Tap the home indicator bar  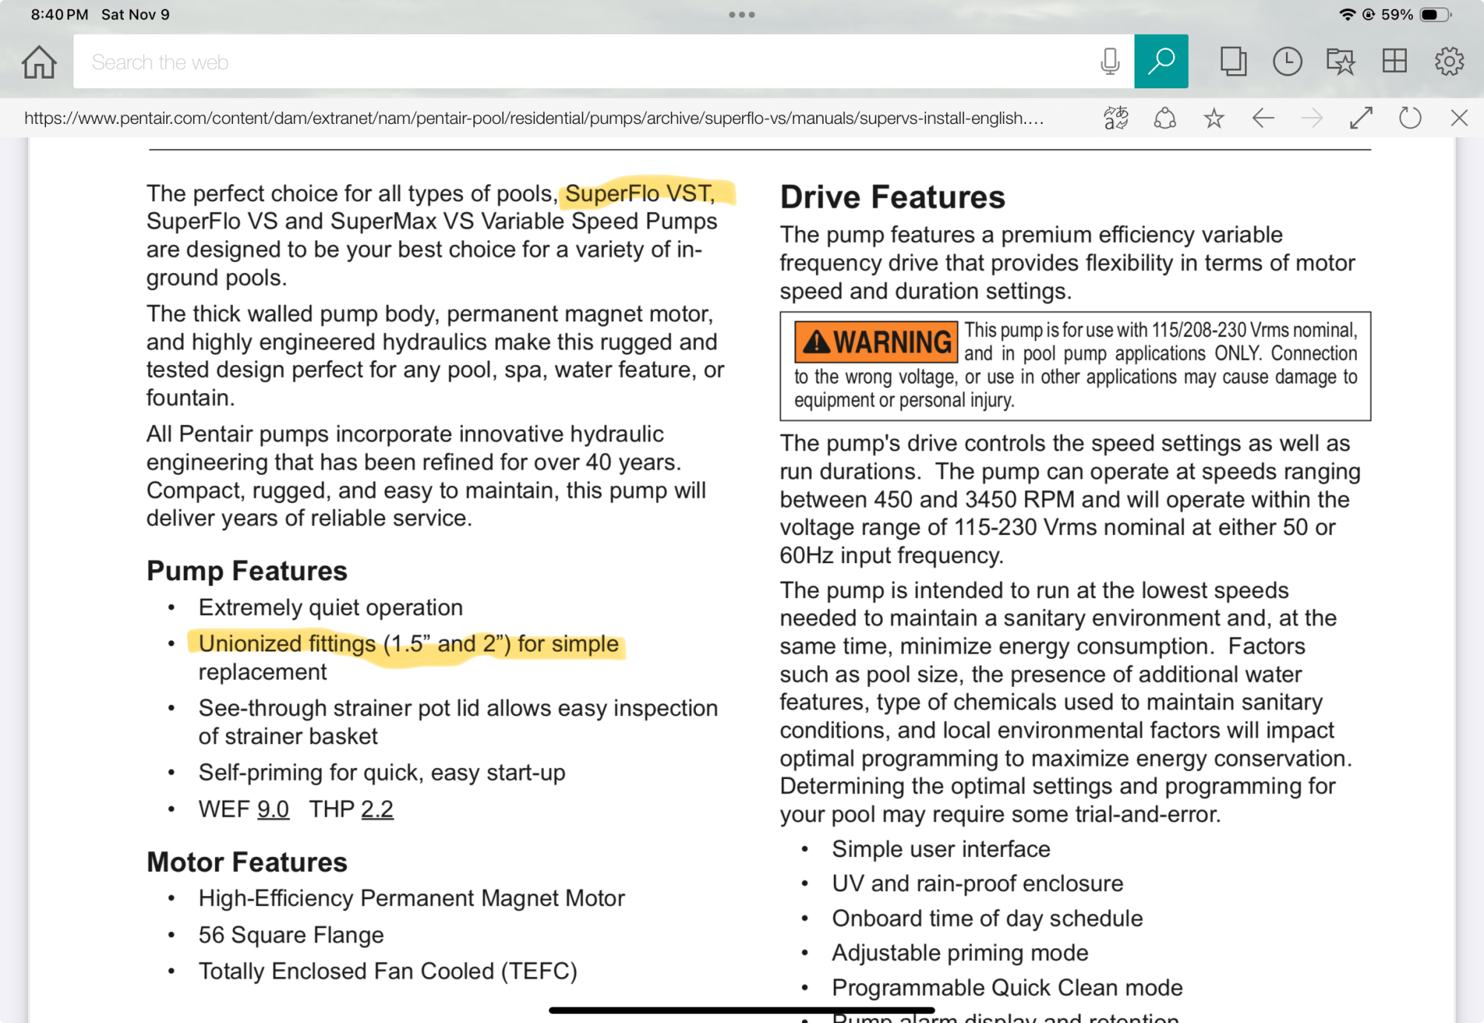coord(741,1010)
